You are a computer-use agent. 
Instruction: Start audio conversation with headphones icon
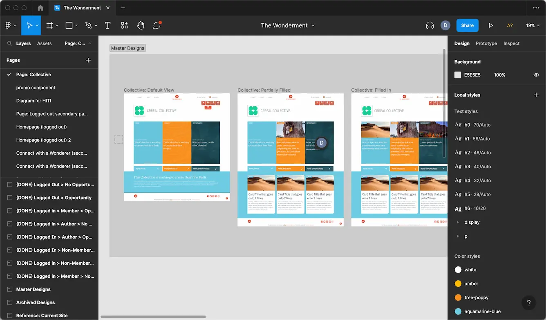(430, 25)
